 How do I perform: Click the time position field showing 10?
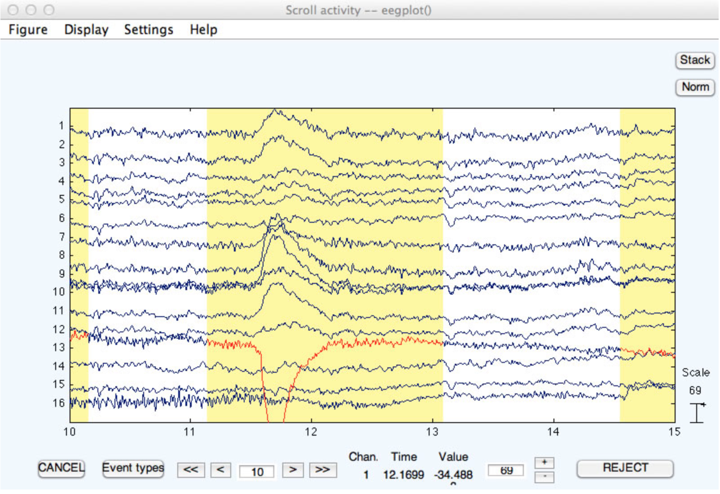pyautogui.click(x=257, y=472)
